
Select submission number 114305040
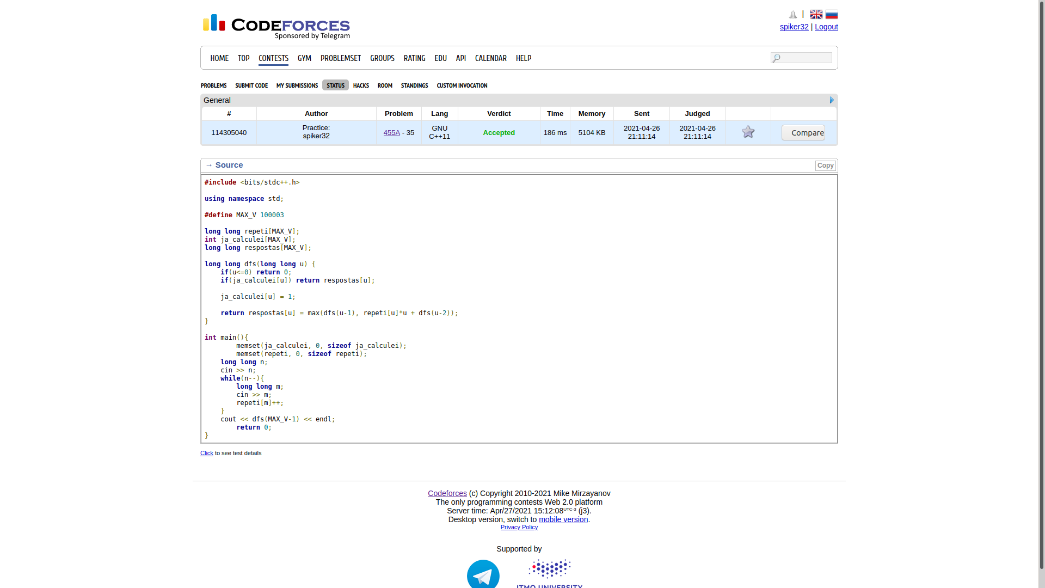point(229,133)
